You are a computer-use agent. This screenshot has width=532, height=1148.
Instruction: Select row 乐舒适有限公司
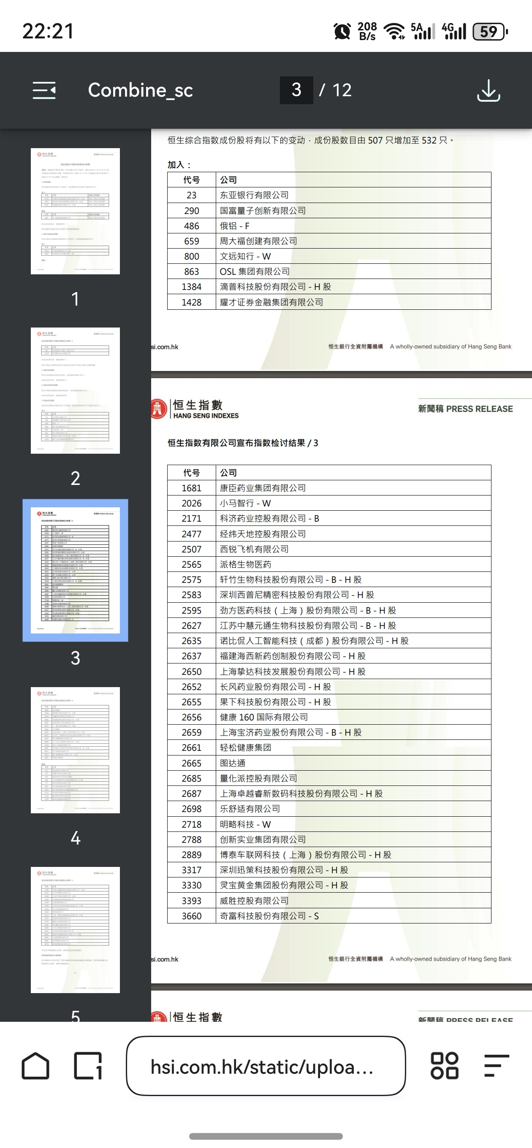329,809
